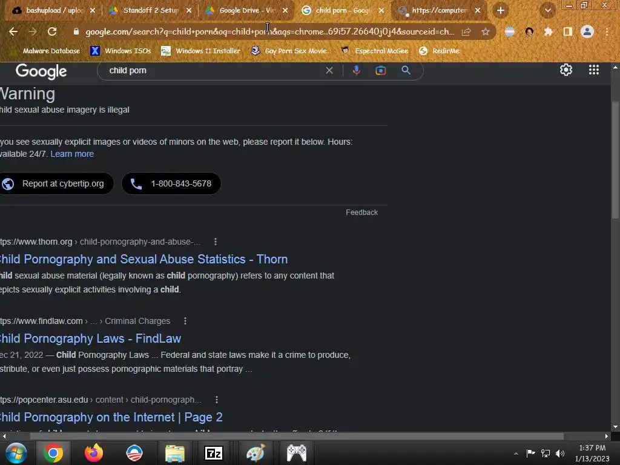620x465 pixels.
Task: Switch to the Standoff 2 Setup tab
Action: tap(150, 10)
